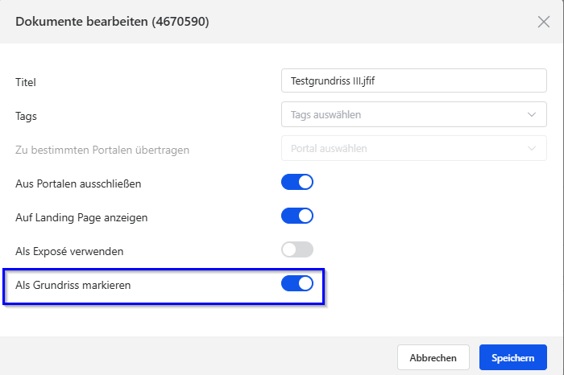Open the Tags auswählen dropdown
Viewport: 564px width, 375px height.
click(x=403, y=115)
